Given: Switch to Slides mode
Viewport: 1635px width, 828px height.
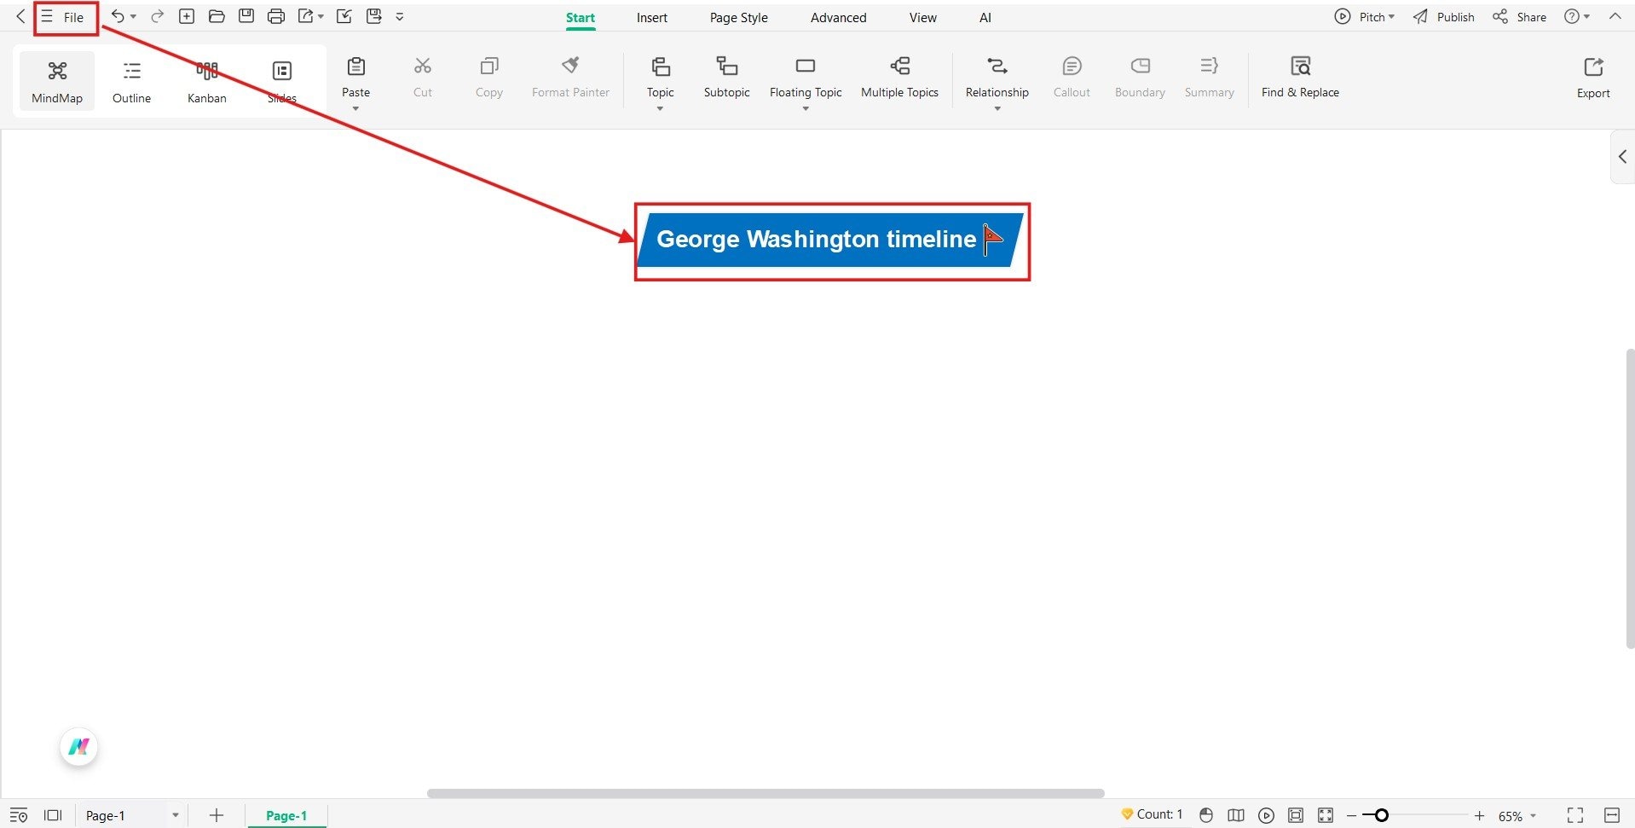Looking at the screenshot, I should pos(281,80).
